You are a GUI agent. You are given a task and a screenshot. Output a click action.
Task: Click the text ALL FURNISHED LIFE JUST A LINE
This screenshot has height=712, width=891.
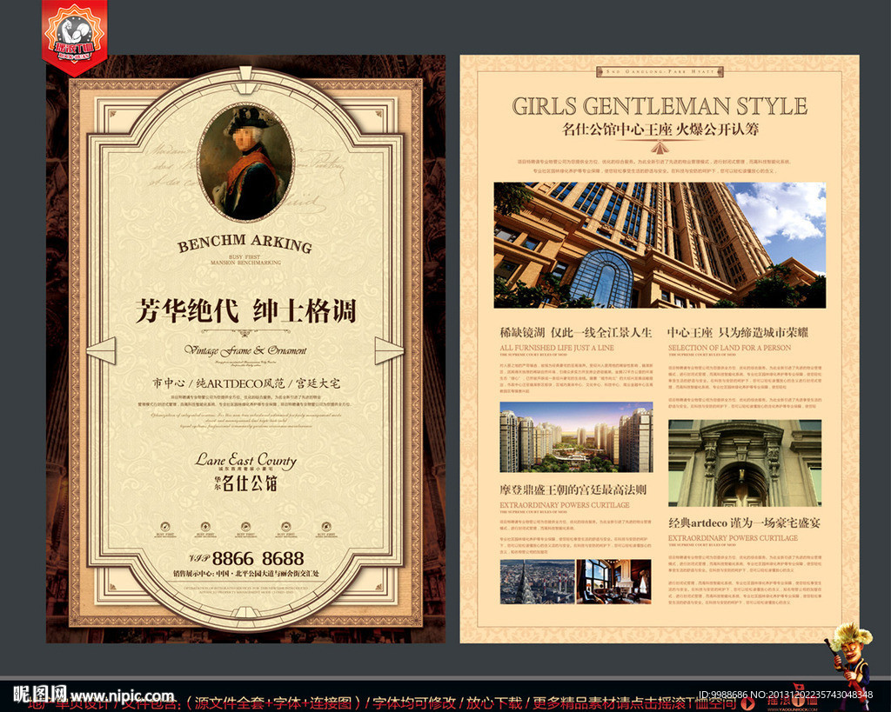557,348
